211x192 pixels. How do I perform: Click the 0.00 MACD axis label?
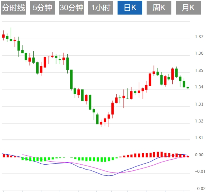[199, 155]
